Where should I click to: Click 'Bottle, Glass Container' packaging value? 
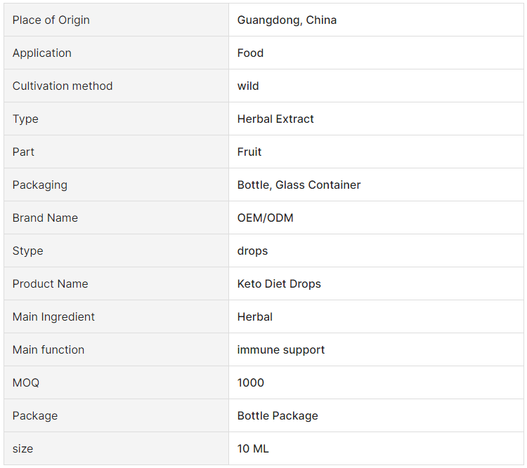coord(299,185)
